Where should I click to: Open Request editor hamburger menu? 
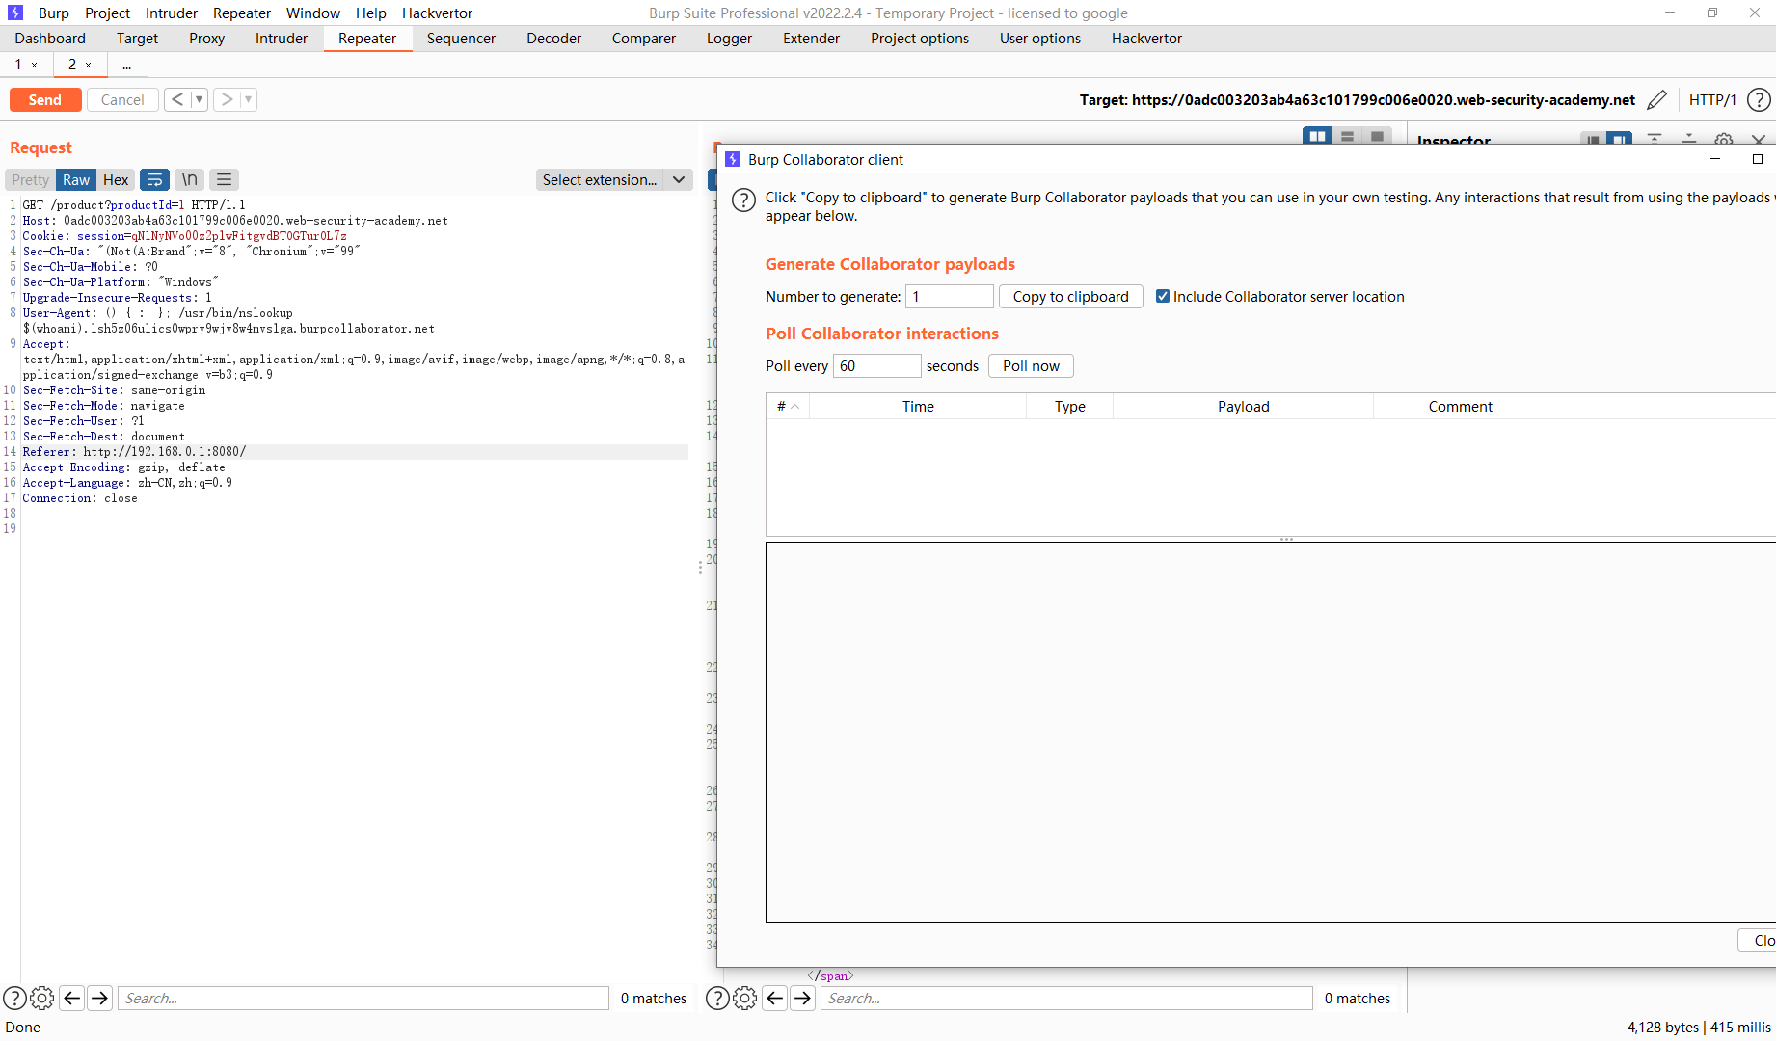click(x=225, y=179)
